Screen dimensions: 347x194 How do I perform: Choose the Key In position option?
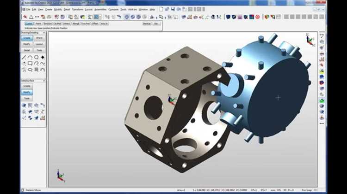click(104, 24)
